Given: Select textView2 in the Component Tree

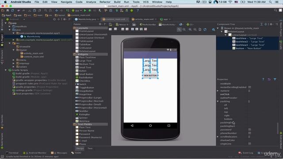Looking at the screenshot, I should 249,42.
